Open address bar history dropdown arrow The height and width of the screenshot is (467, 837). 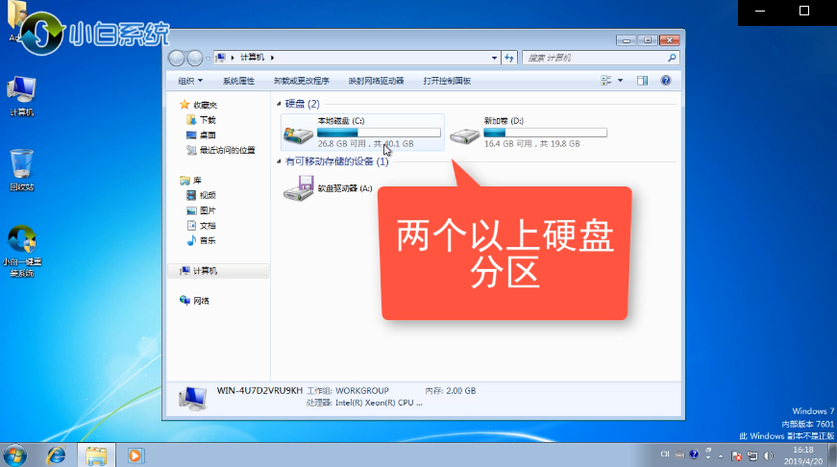click(x=494, y=58)
